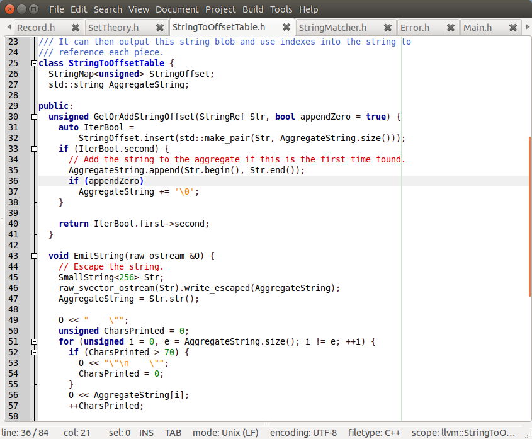This screenshot has height=439, width=532.
Task: Click line number 43 in the margin
Action: pos(13,256)
